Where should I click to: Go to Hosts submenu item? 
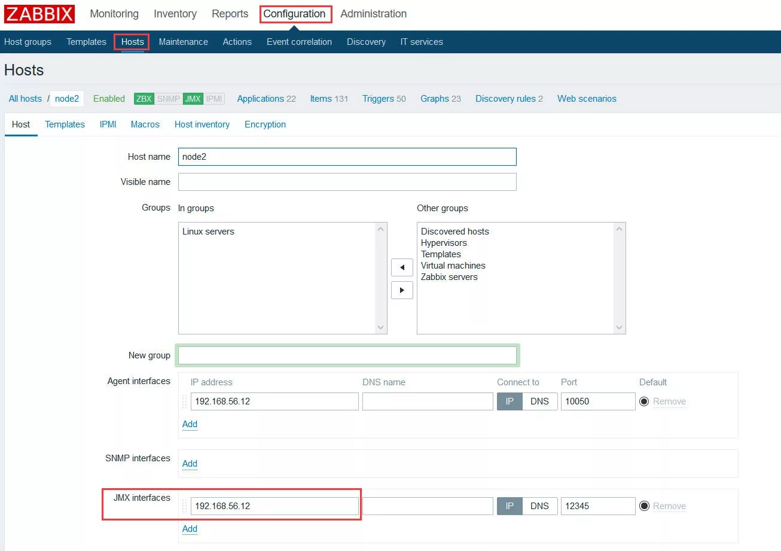[132, 42]
